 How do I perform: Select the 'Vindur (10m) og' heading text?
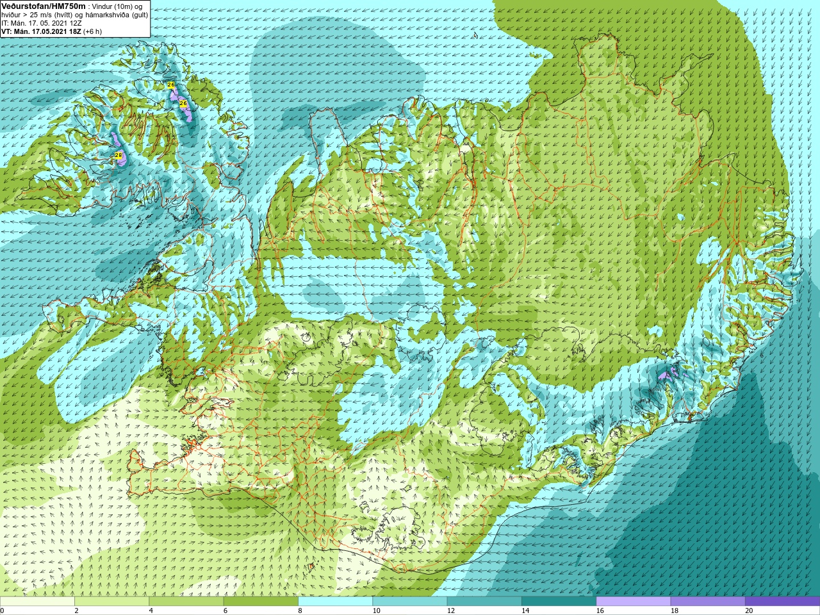[117, 6]
